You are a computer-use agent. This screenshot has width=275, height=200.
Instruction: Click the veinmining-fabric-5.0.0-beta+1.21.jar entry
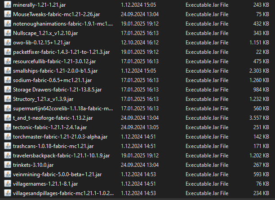(x=54, y=174)
